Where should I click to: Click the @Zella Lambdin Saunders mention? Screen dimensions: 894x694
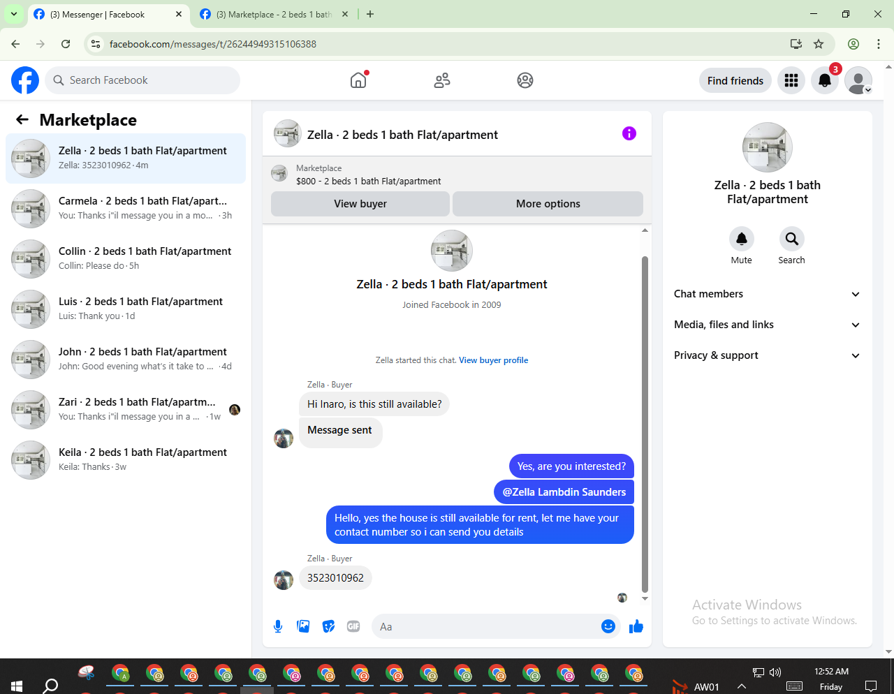tap(564, 492)
